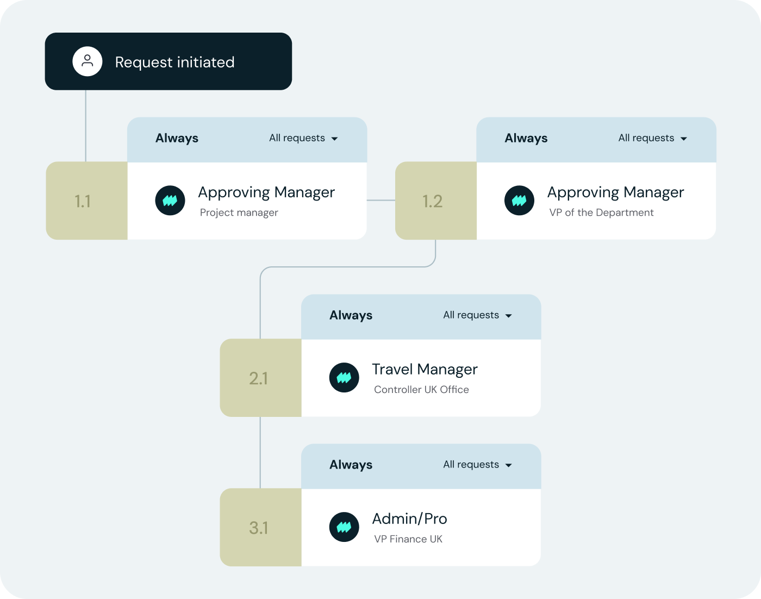
Task: Click the Travel Manager title
Action: (x=425, y=370)
